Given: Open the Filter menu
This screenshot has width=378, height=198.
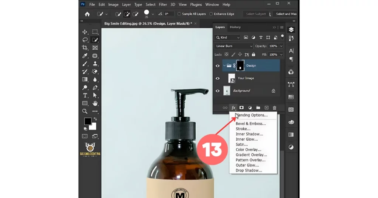Looking at the screenshot, I should tap(163, 4).
